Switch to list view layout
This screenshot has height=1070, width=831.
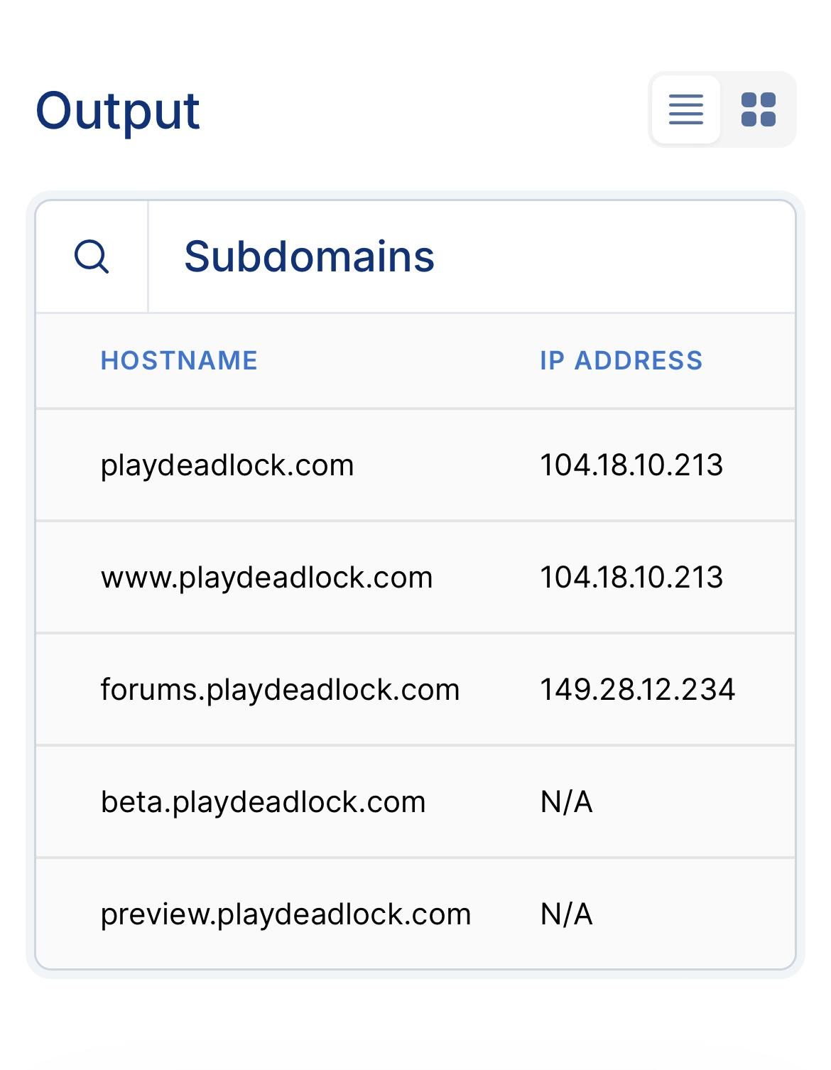click(685, 109)
